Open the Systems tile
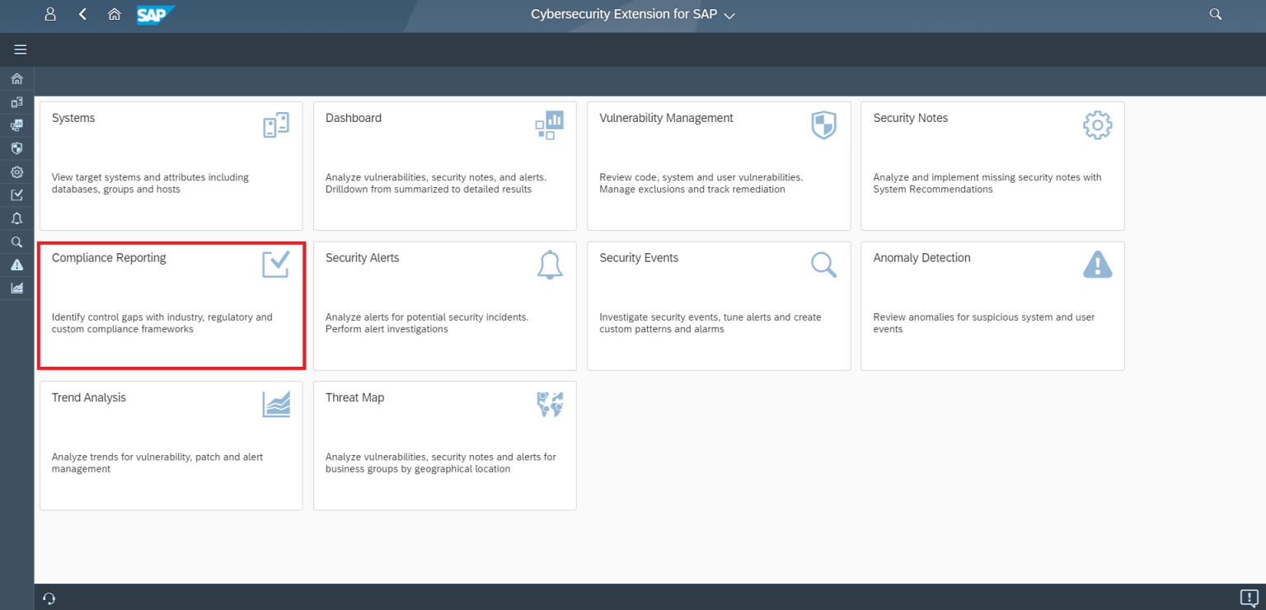The height and width of the screenshot is (610, 1266). [171, 165]
